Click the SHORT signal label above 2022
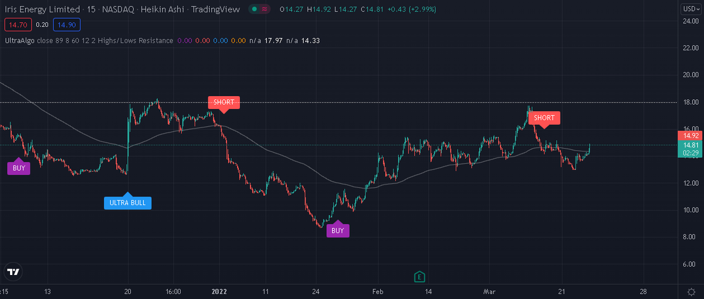 tap(224, 102)
